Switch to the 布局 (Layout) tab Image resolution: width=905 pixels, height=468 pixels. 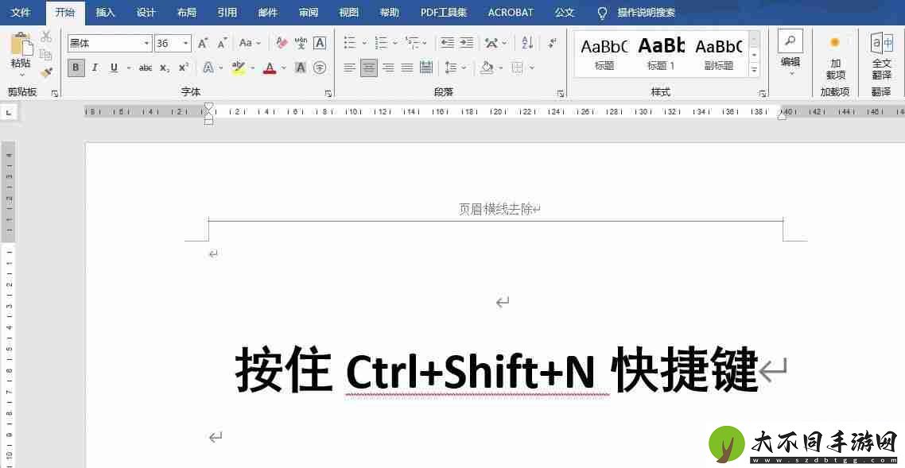pos(186,13)
